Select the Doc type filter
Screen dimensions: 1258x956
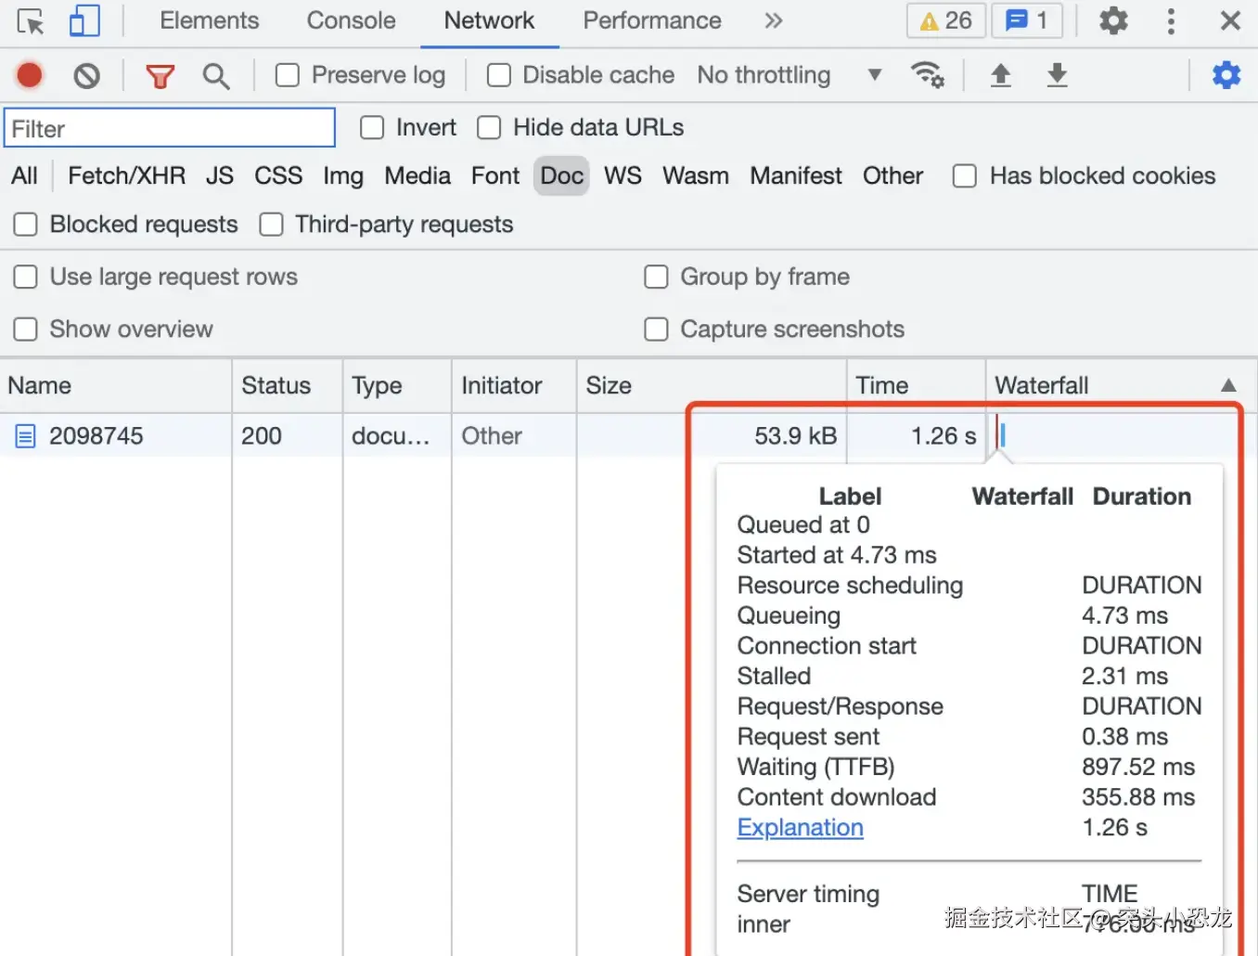click(x=562, y=175)
